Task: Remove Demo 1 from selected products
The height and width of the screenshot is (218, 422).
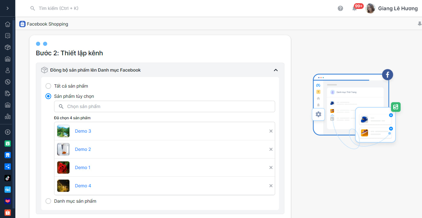Action: coord(271,167)
